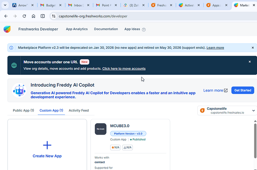Viewport: 257px width, 170px height.
Task: Dismiss the Marketplace Platform deprecation banner
Action: [253, 48]
